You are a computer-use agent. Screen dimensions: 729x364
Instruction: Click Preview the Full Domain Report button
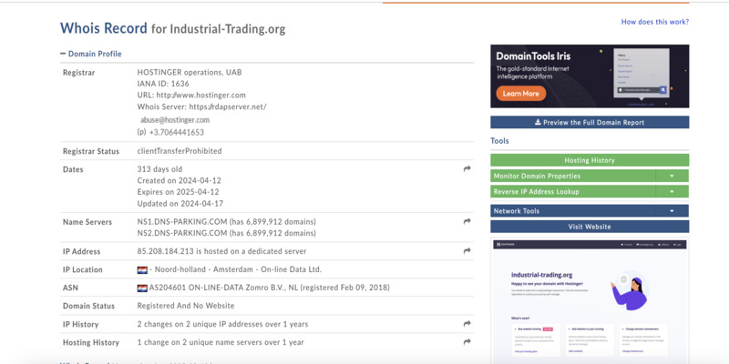click(x=590, y=122)
